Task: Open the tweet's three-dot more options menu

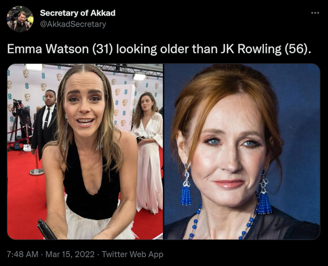Action: [x=315, y=13]
